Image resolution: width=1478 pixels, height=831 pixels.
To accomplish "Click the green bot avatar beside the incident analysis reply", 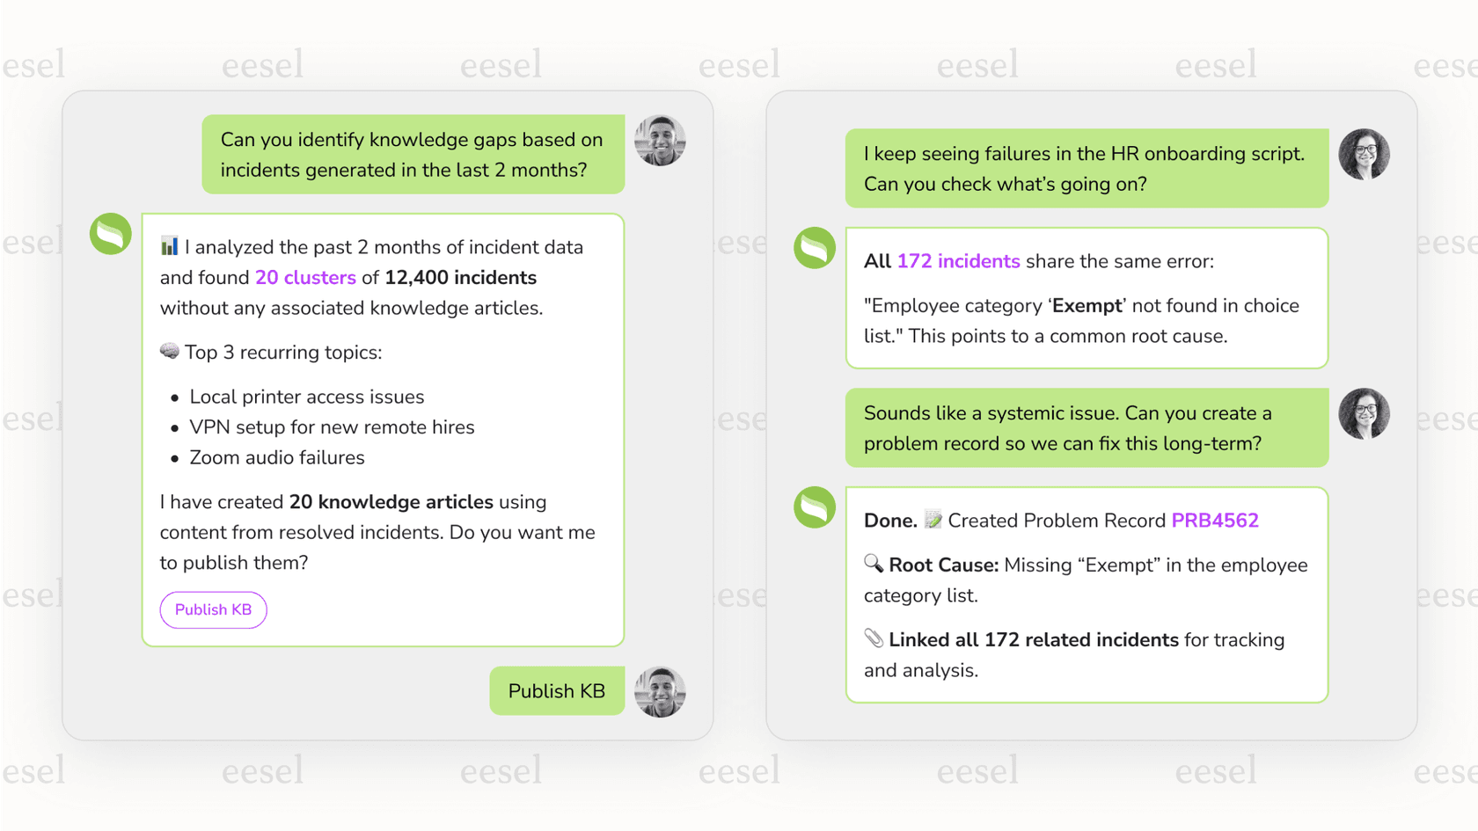I will tap(111, 234).
